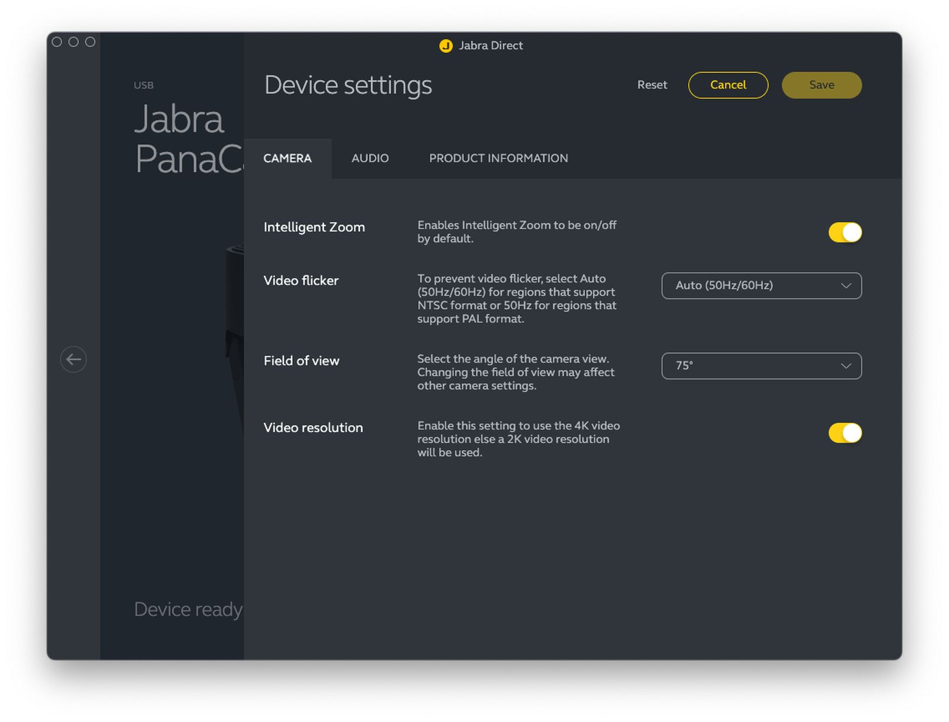949x722 pixels.
Task: Open the PRODUCT INFORMATION tab
Action: pyautogui.click(x=499, y=158)
